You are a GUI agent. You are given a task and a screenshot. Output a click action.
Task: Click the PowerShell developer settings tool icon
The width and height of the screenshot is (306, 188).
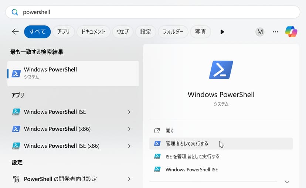coord(16,179)
